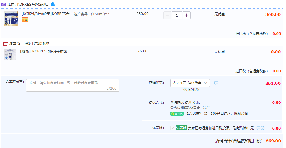The width and height of the screenshot is (286, 148).
Task: Click the Tmall store icon beside 店铺
Action: pyautogui.click(x=4, y=4)
